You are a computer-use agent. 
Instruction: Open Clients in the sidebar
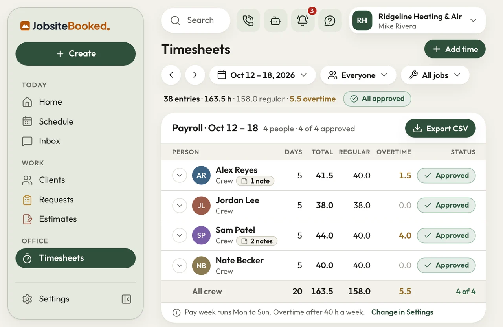click(75, 180)
